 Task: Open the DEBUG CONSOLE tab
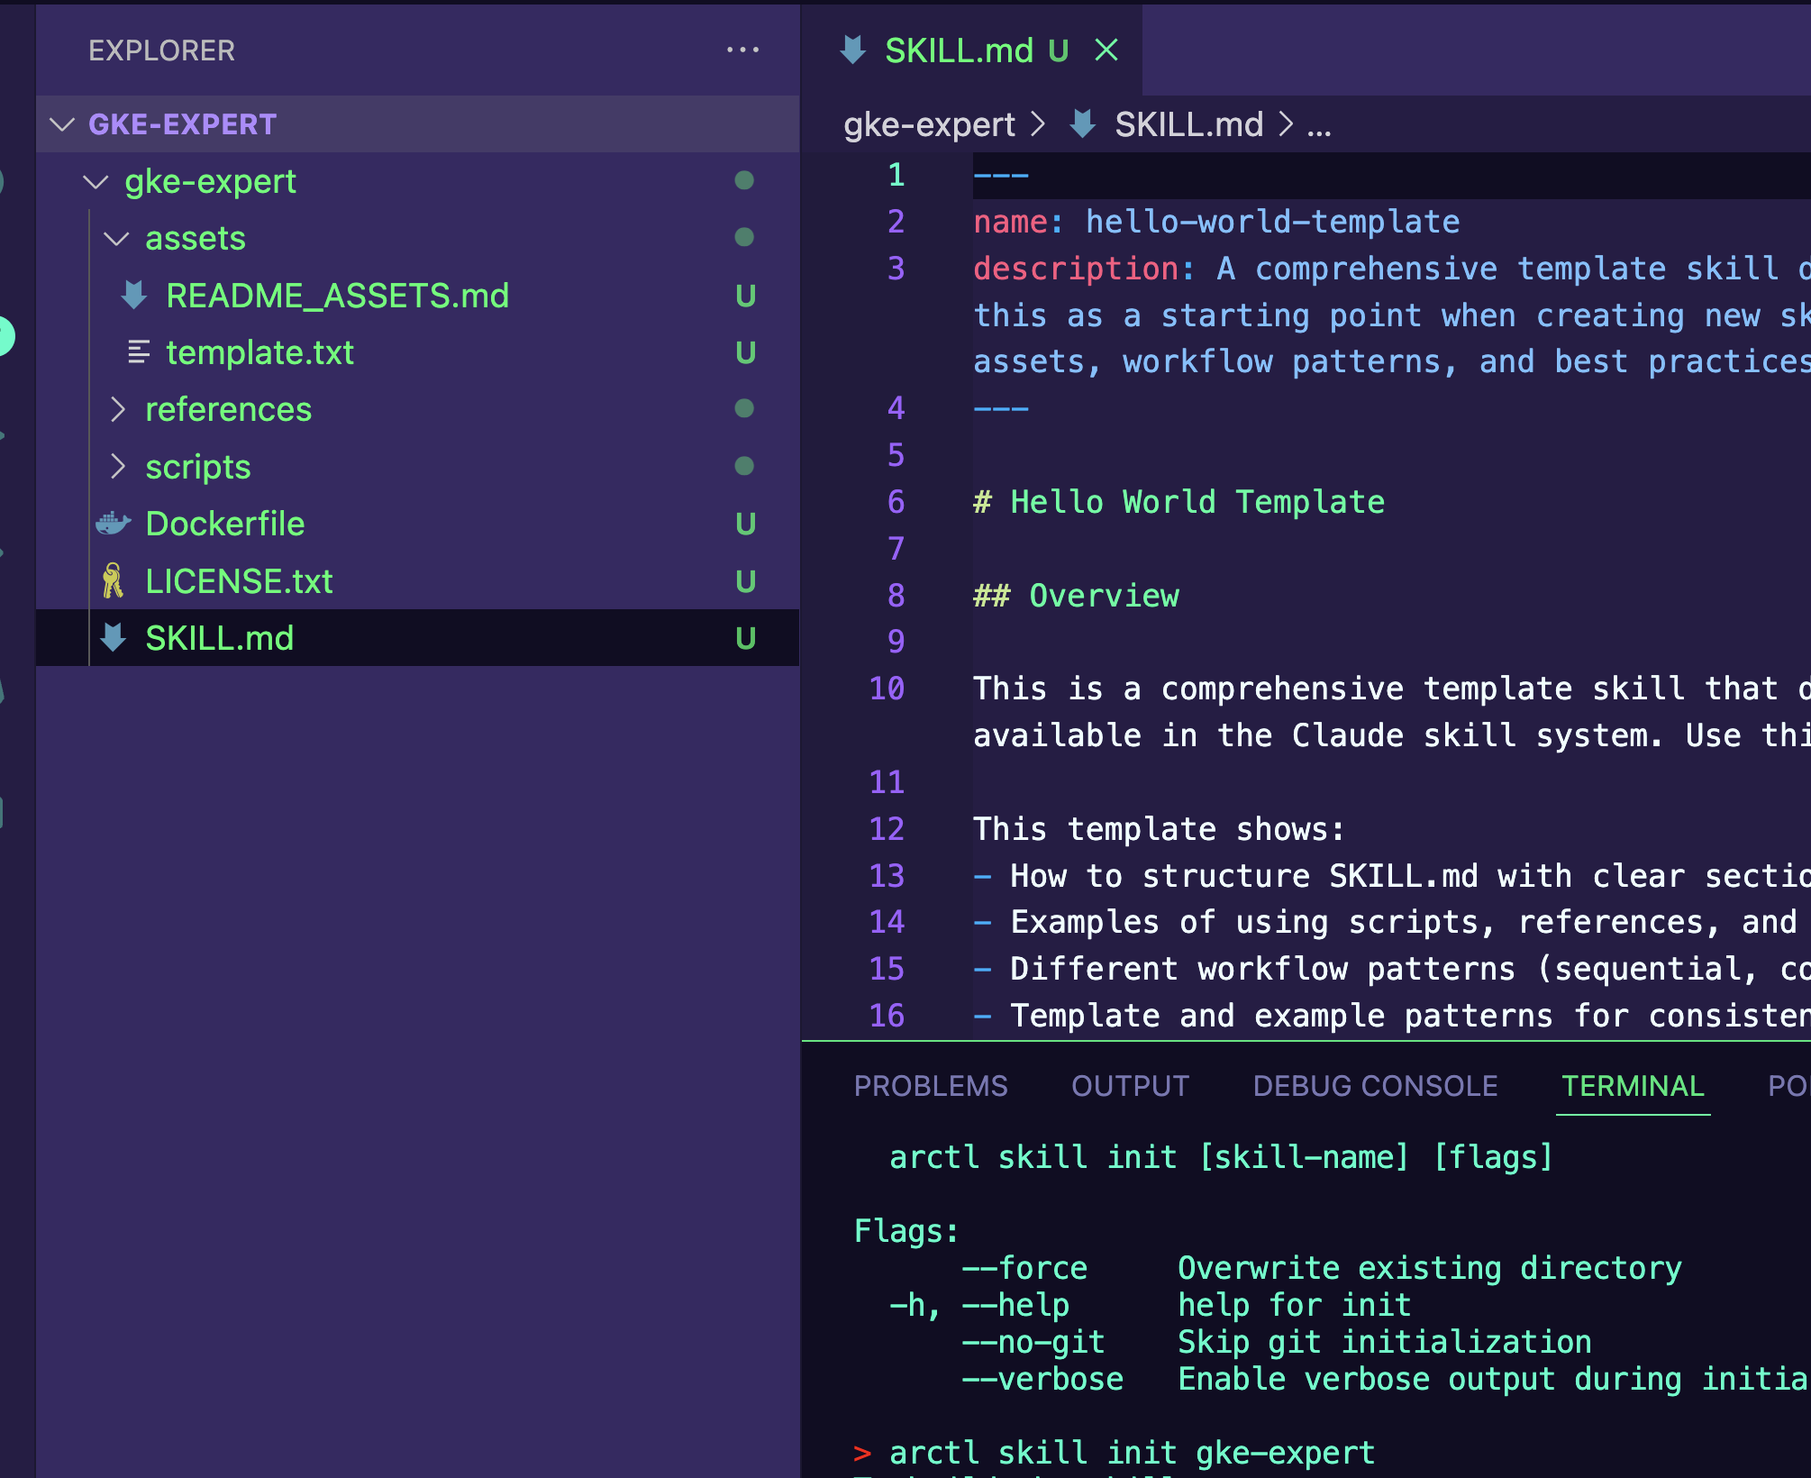(1375, 1086)
